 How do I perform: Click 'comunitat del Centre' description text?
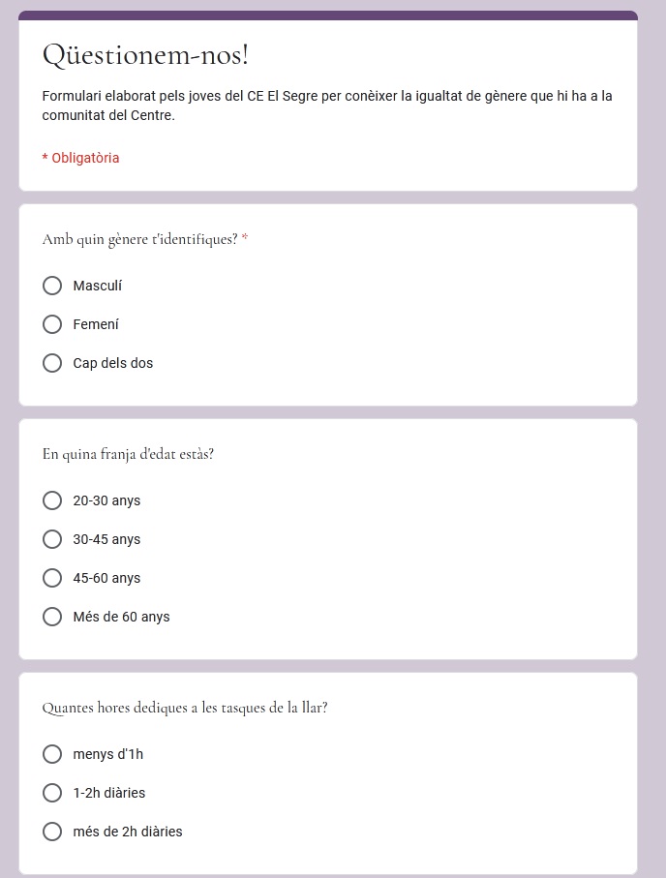point(107,116)
